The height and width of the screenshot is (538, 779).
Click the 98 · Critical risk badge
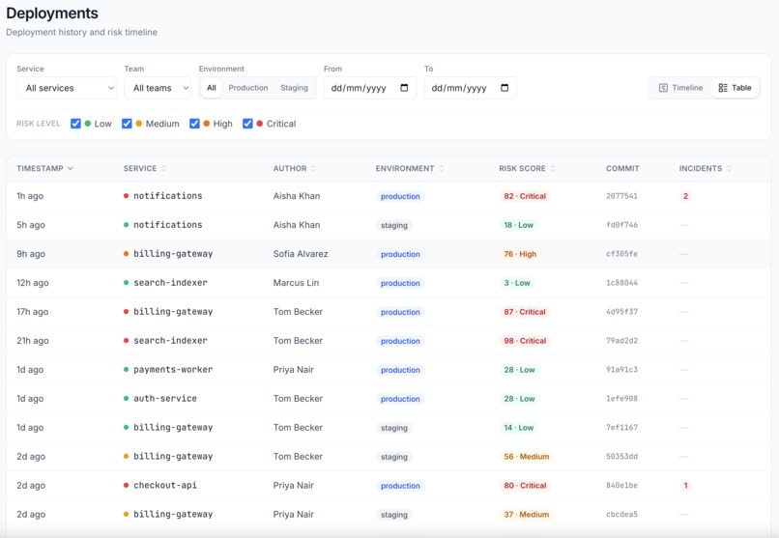tap(525, 341)
